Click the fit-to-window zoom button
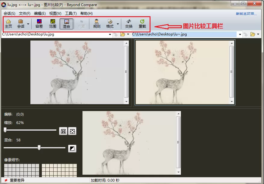The image size is (264, 184). pos(73,131)
